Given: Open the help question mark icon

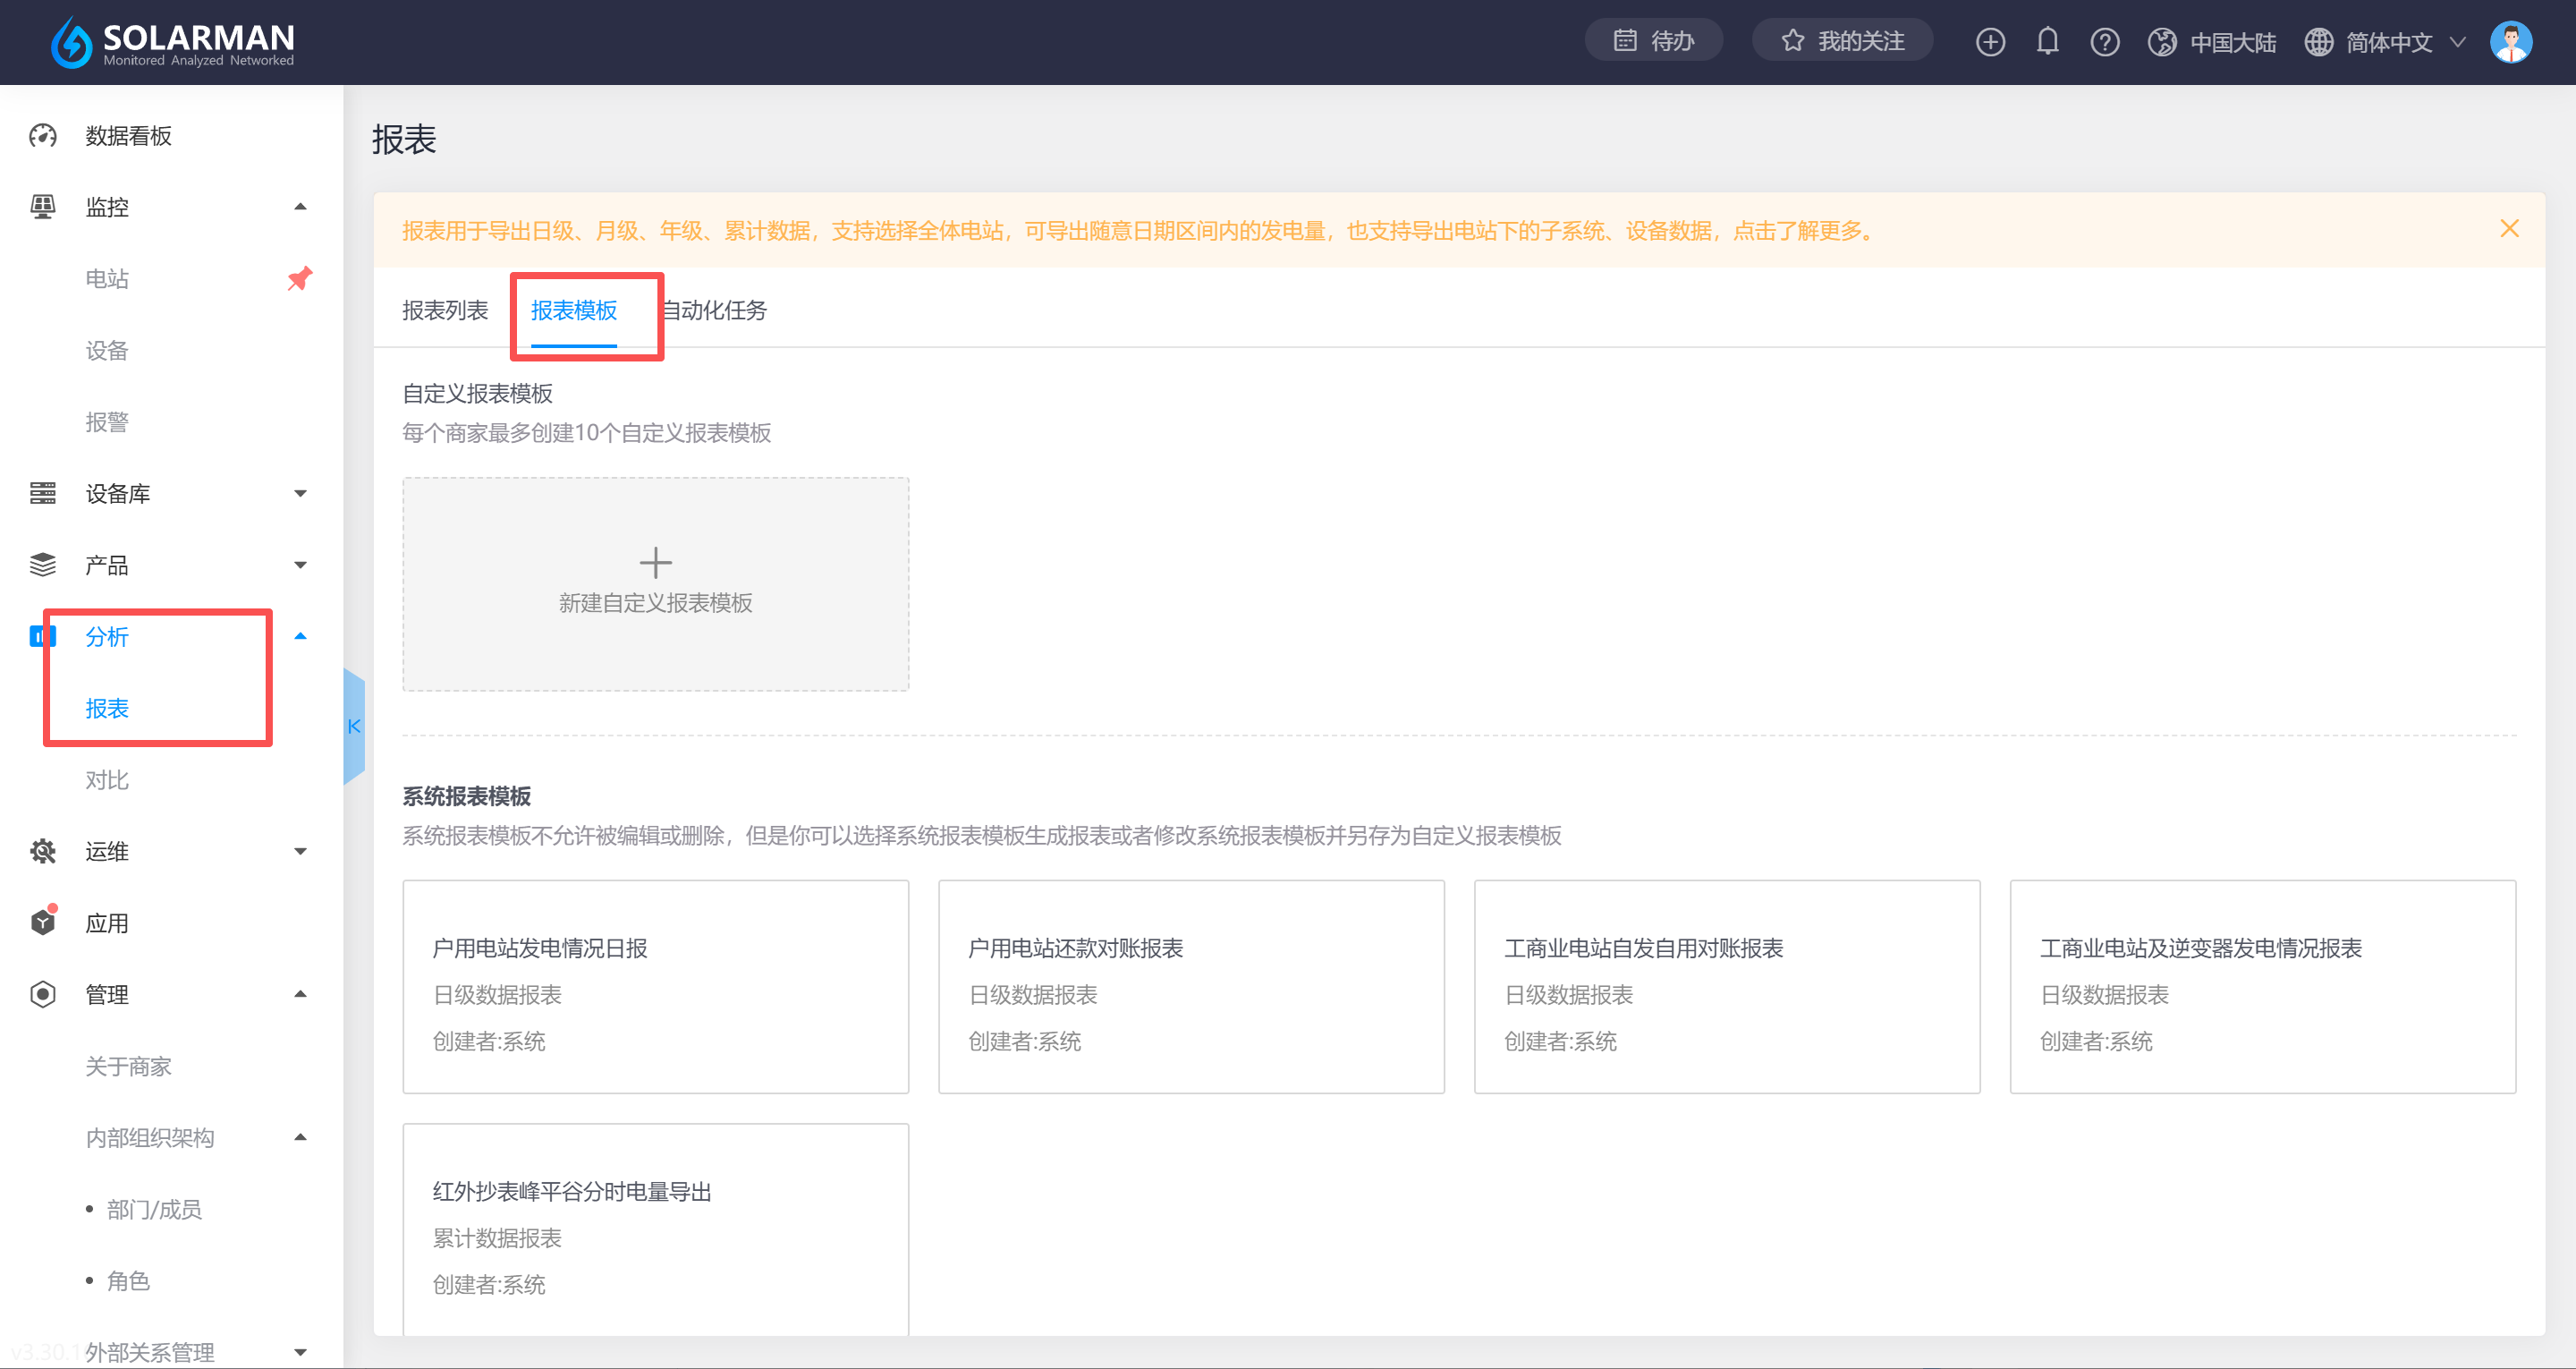Looking at the screenshot, I should (x=2104, y=41).
